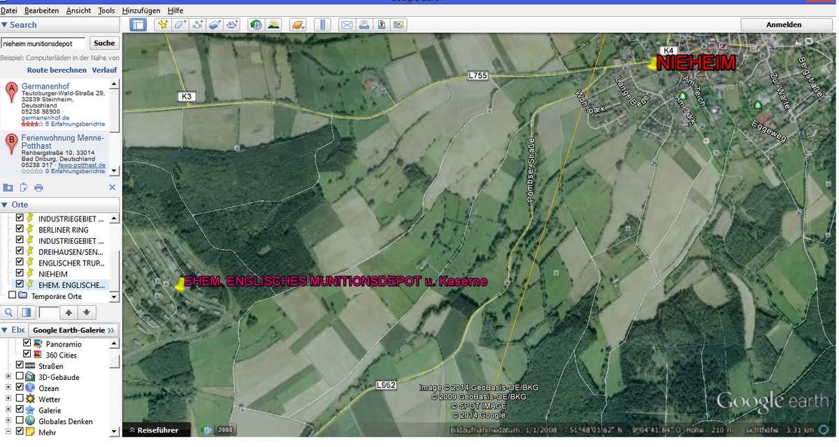Screen dimensions: 839x447
Task: Open the Datei menu
Action: [9, 10]
